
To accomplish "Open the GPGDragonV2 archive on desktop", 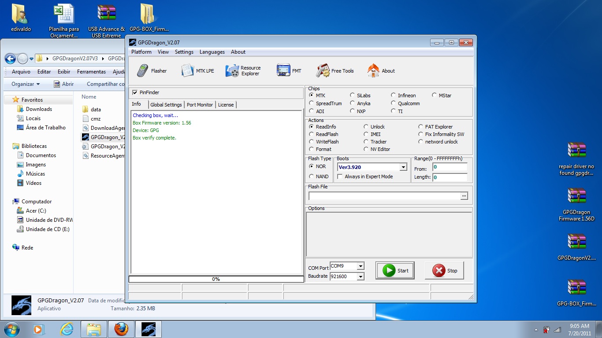I will [576, 247].
